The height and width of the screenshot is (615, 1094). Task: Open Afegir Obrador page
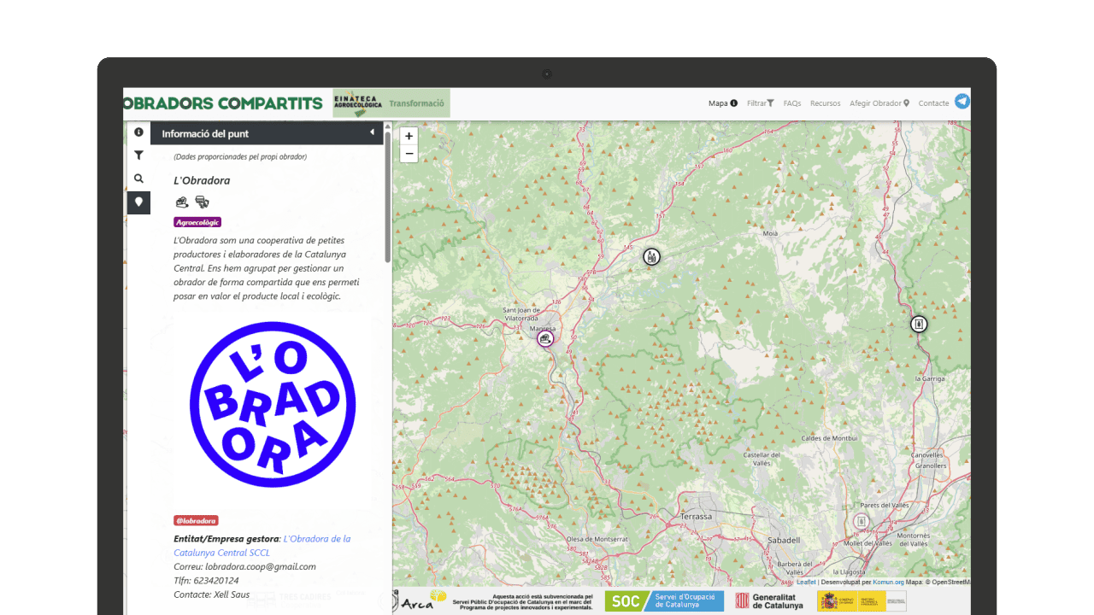tap(879, 103)
